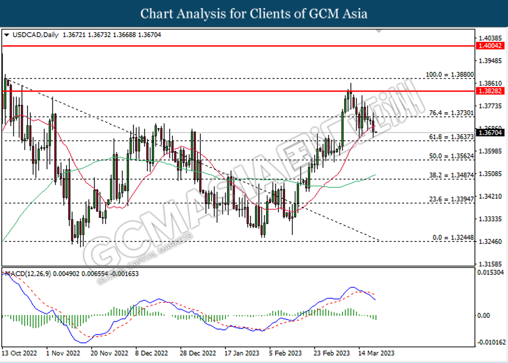Click the MACD scale value 0.015304

pos(490,273)
